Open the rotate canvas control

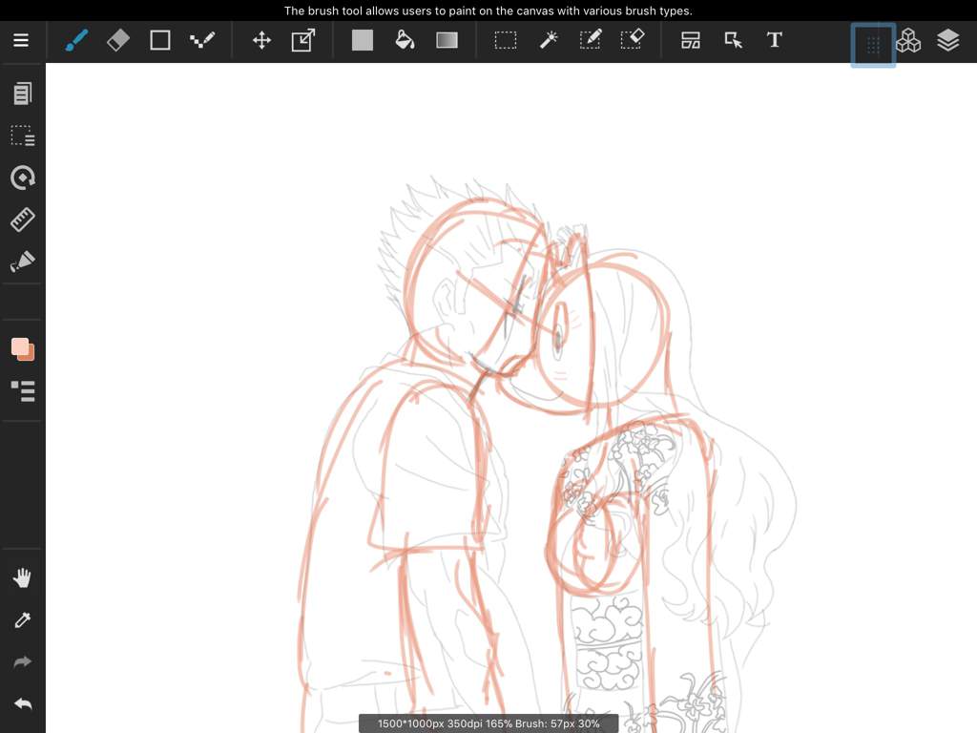[x=23, y=178]
